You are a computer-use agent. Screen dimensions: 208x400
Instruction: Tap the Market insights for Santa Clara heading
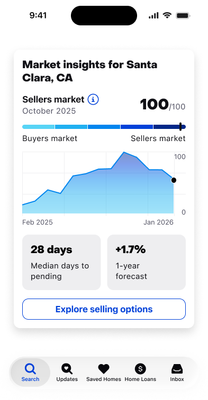pos(90,71)
